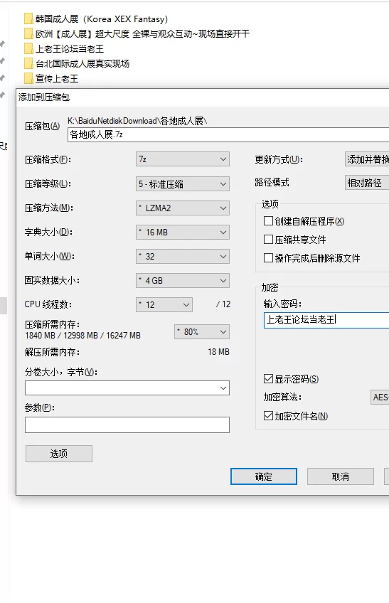Click the 宣传上老王 folder icon
Viewport: 389px width, 603px height.
click(x=28, y=78)
